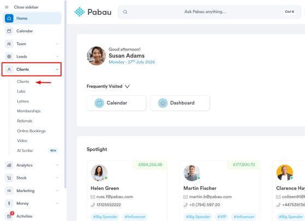Open Activities icon with red badge
Viewport: 305px width, 221px height.
click(x=9, y=216)
